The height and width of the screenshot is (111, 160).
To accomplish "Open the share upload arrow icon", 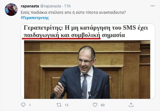I will click(131, 105).
